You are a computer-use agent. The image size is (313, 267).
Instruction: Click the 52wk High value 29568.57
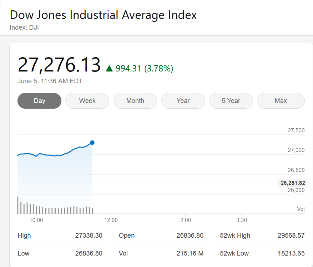tap(291, 236)
